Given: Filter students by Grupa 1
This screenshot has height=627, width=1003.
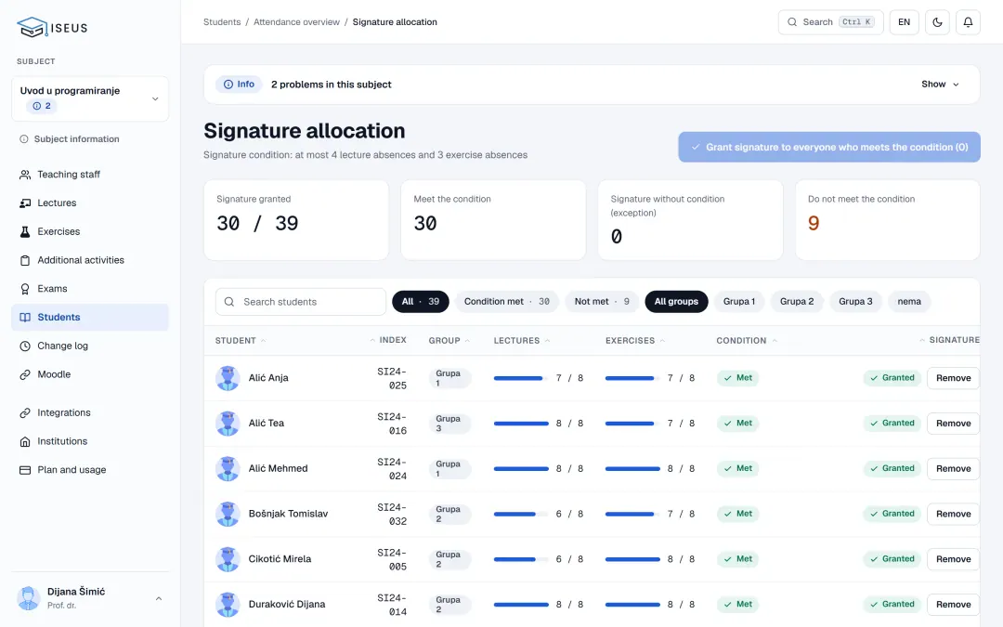Looking at the screenshot, I should [x=739, y=302].
